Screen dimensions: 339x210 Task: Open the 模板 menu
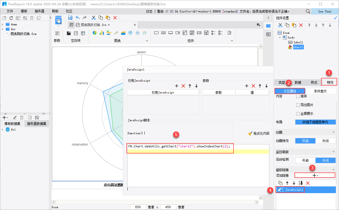(x=24, y=11)
